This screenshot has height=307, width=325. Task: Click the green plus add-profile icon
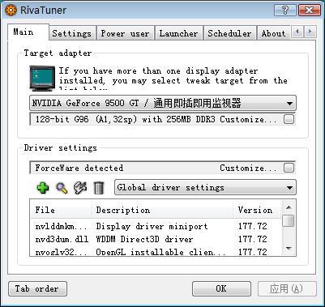[43, 188]
